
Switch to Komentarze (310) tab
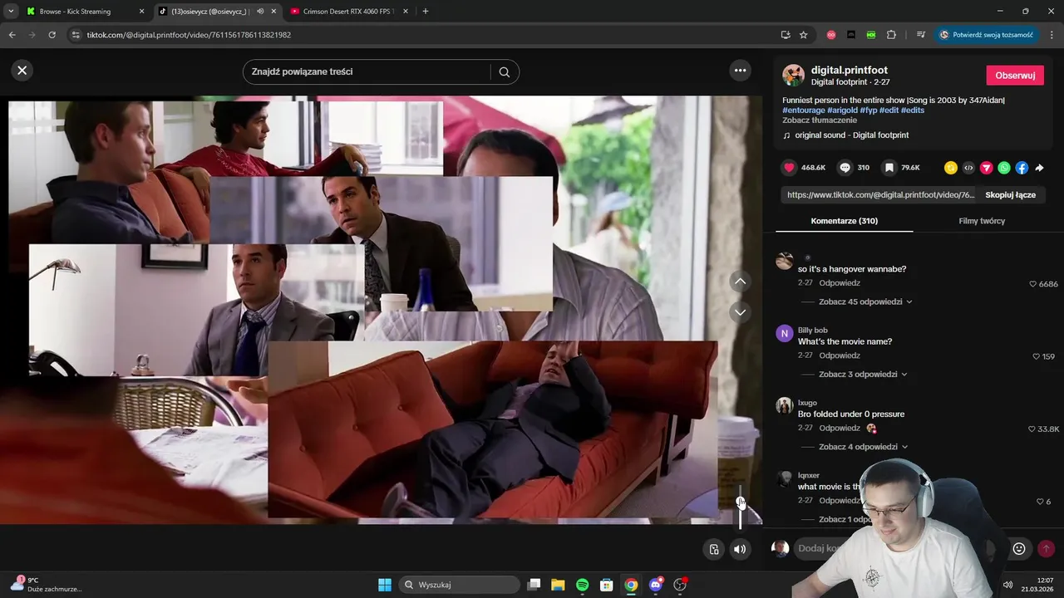pyautogui.click(x=844, y=221)
